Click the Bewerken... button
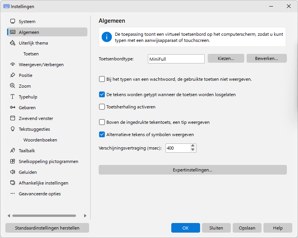This screenshot has width=298, height=238. tap(267, 58)
